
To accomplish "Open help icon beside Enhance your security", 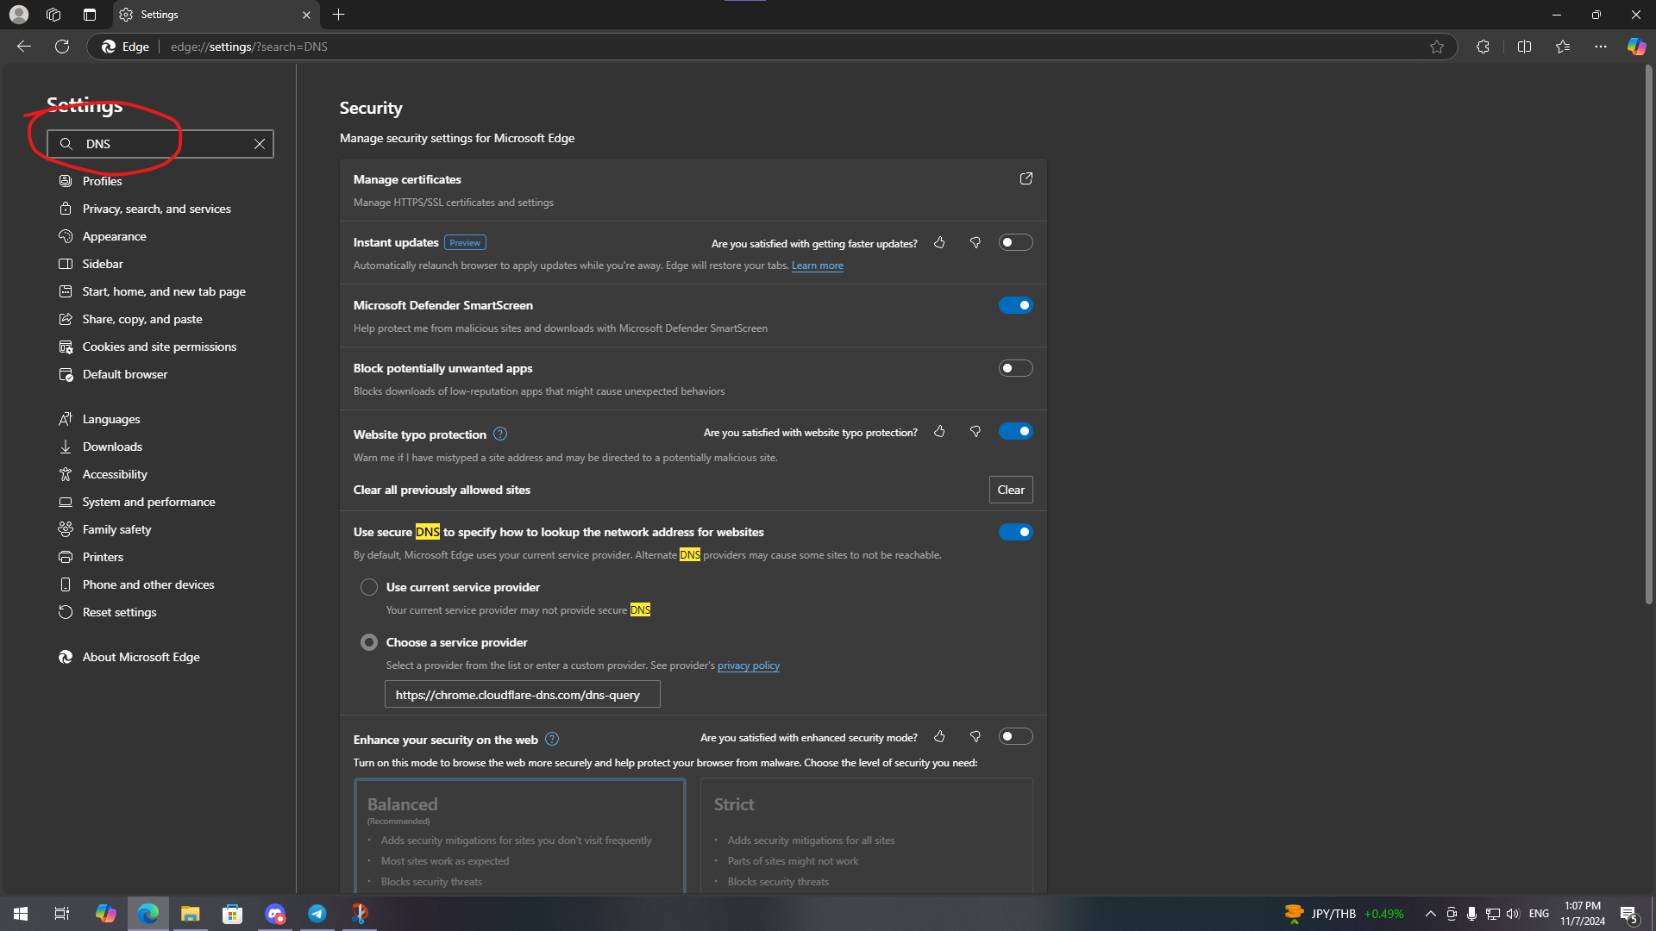I will (552, 740).
